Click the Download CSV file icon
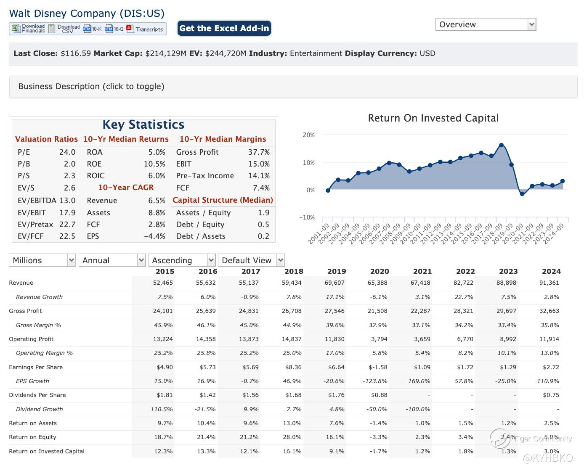Image resolution: width=584 pixels, height=471 pixels. point(52,29)
